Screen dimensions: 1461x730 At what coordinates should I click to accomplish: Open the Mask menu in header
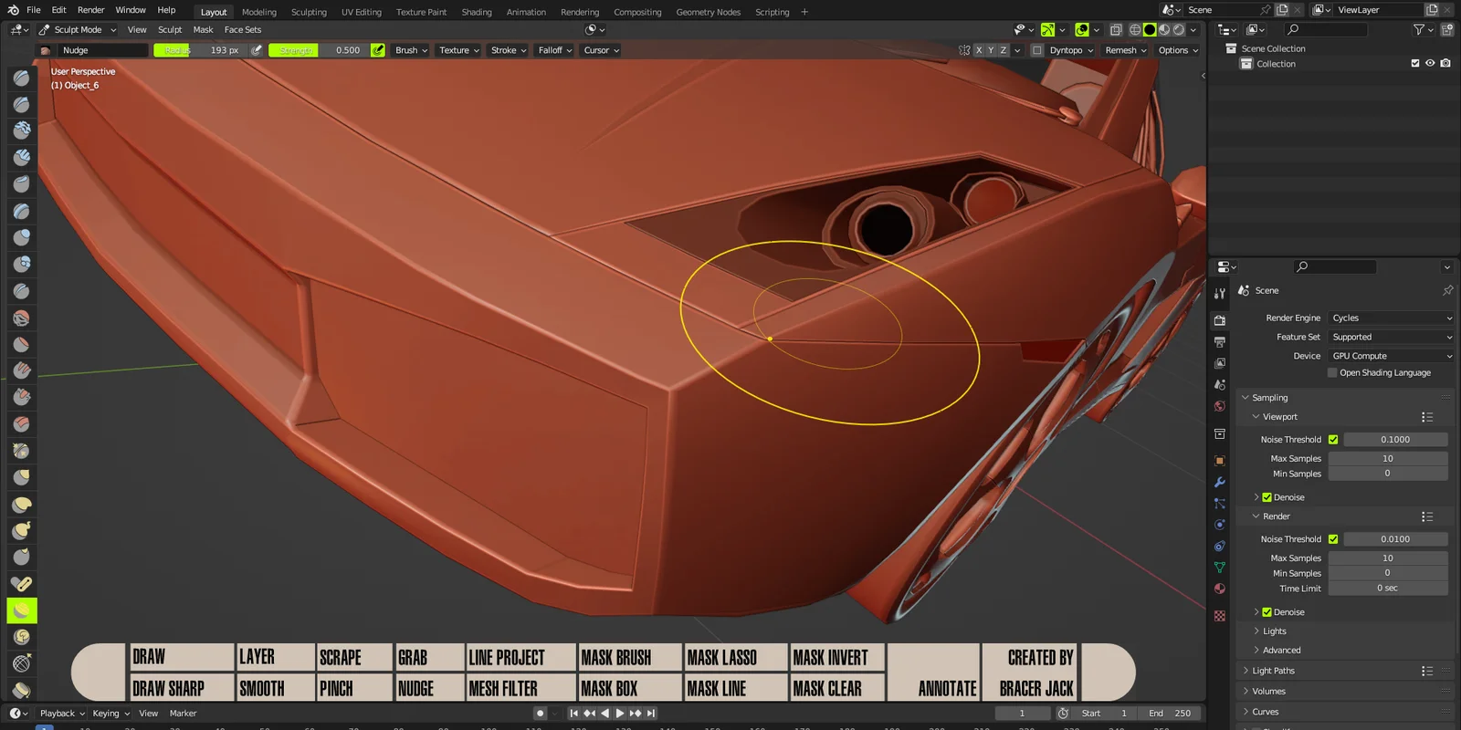pos(203,30)
